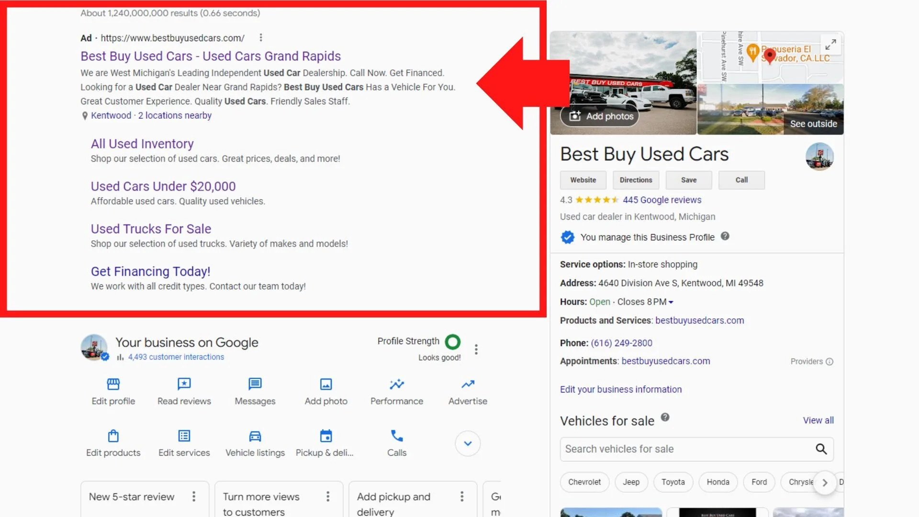
Task: Click the Add photo icon
Action: (325, 384)
